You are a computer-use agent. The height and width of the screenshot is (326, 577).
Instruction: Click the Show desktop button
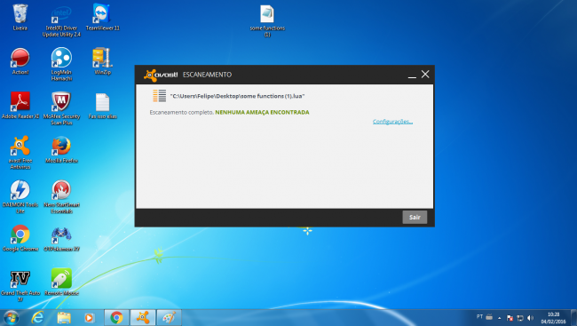(573, 318)
